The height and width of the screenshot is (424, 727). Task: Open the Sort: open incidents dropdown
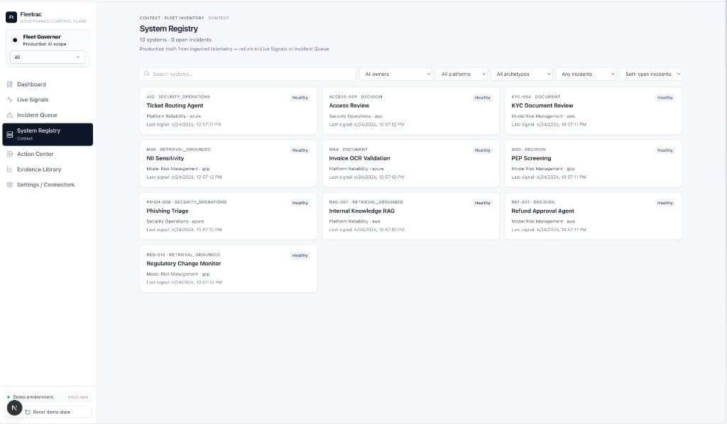651,74
